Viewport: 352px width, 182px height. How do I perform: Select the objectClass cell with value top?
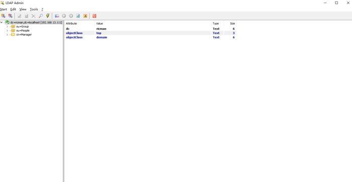tap(74, 33)
